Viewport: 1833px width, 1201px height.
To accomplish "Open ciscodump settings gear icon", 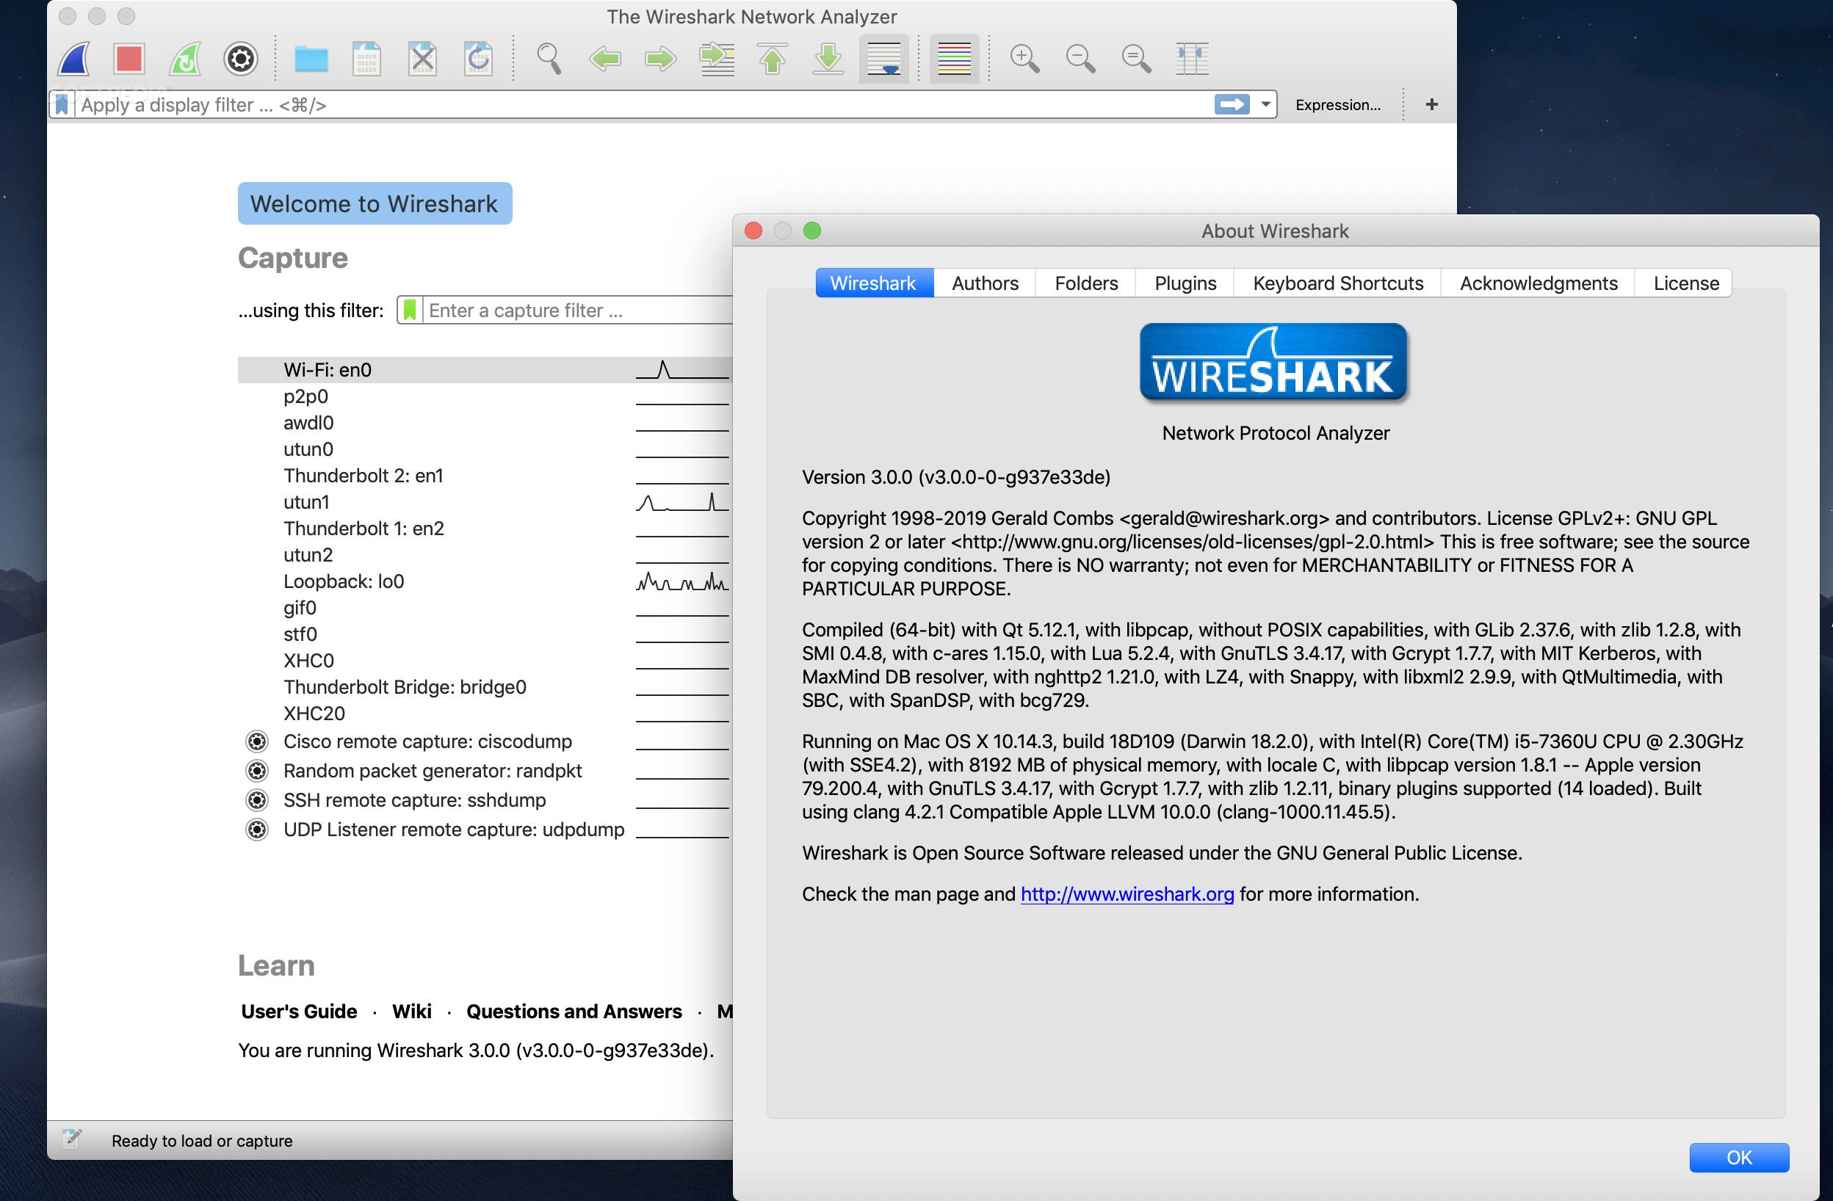I will click(x=256, y=741).
